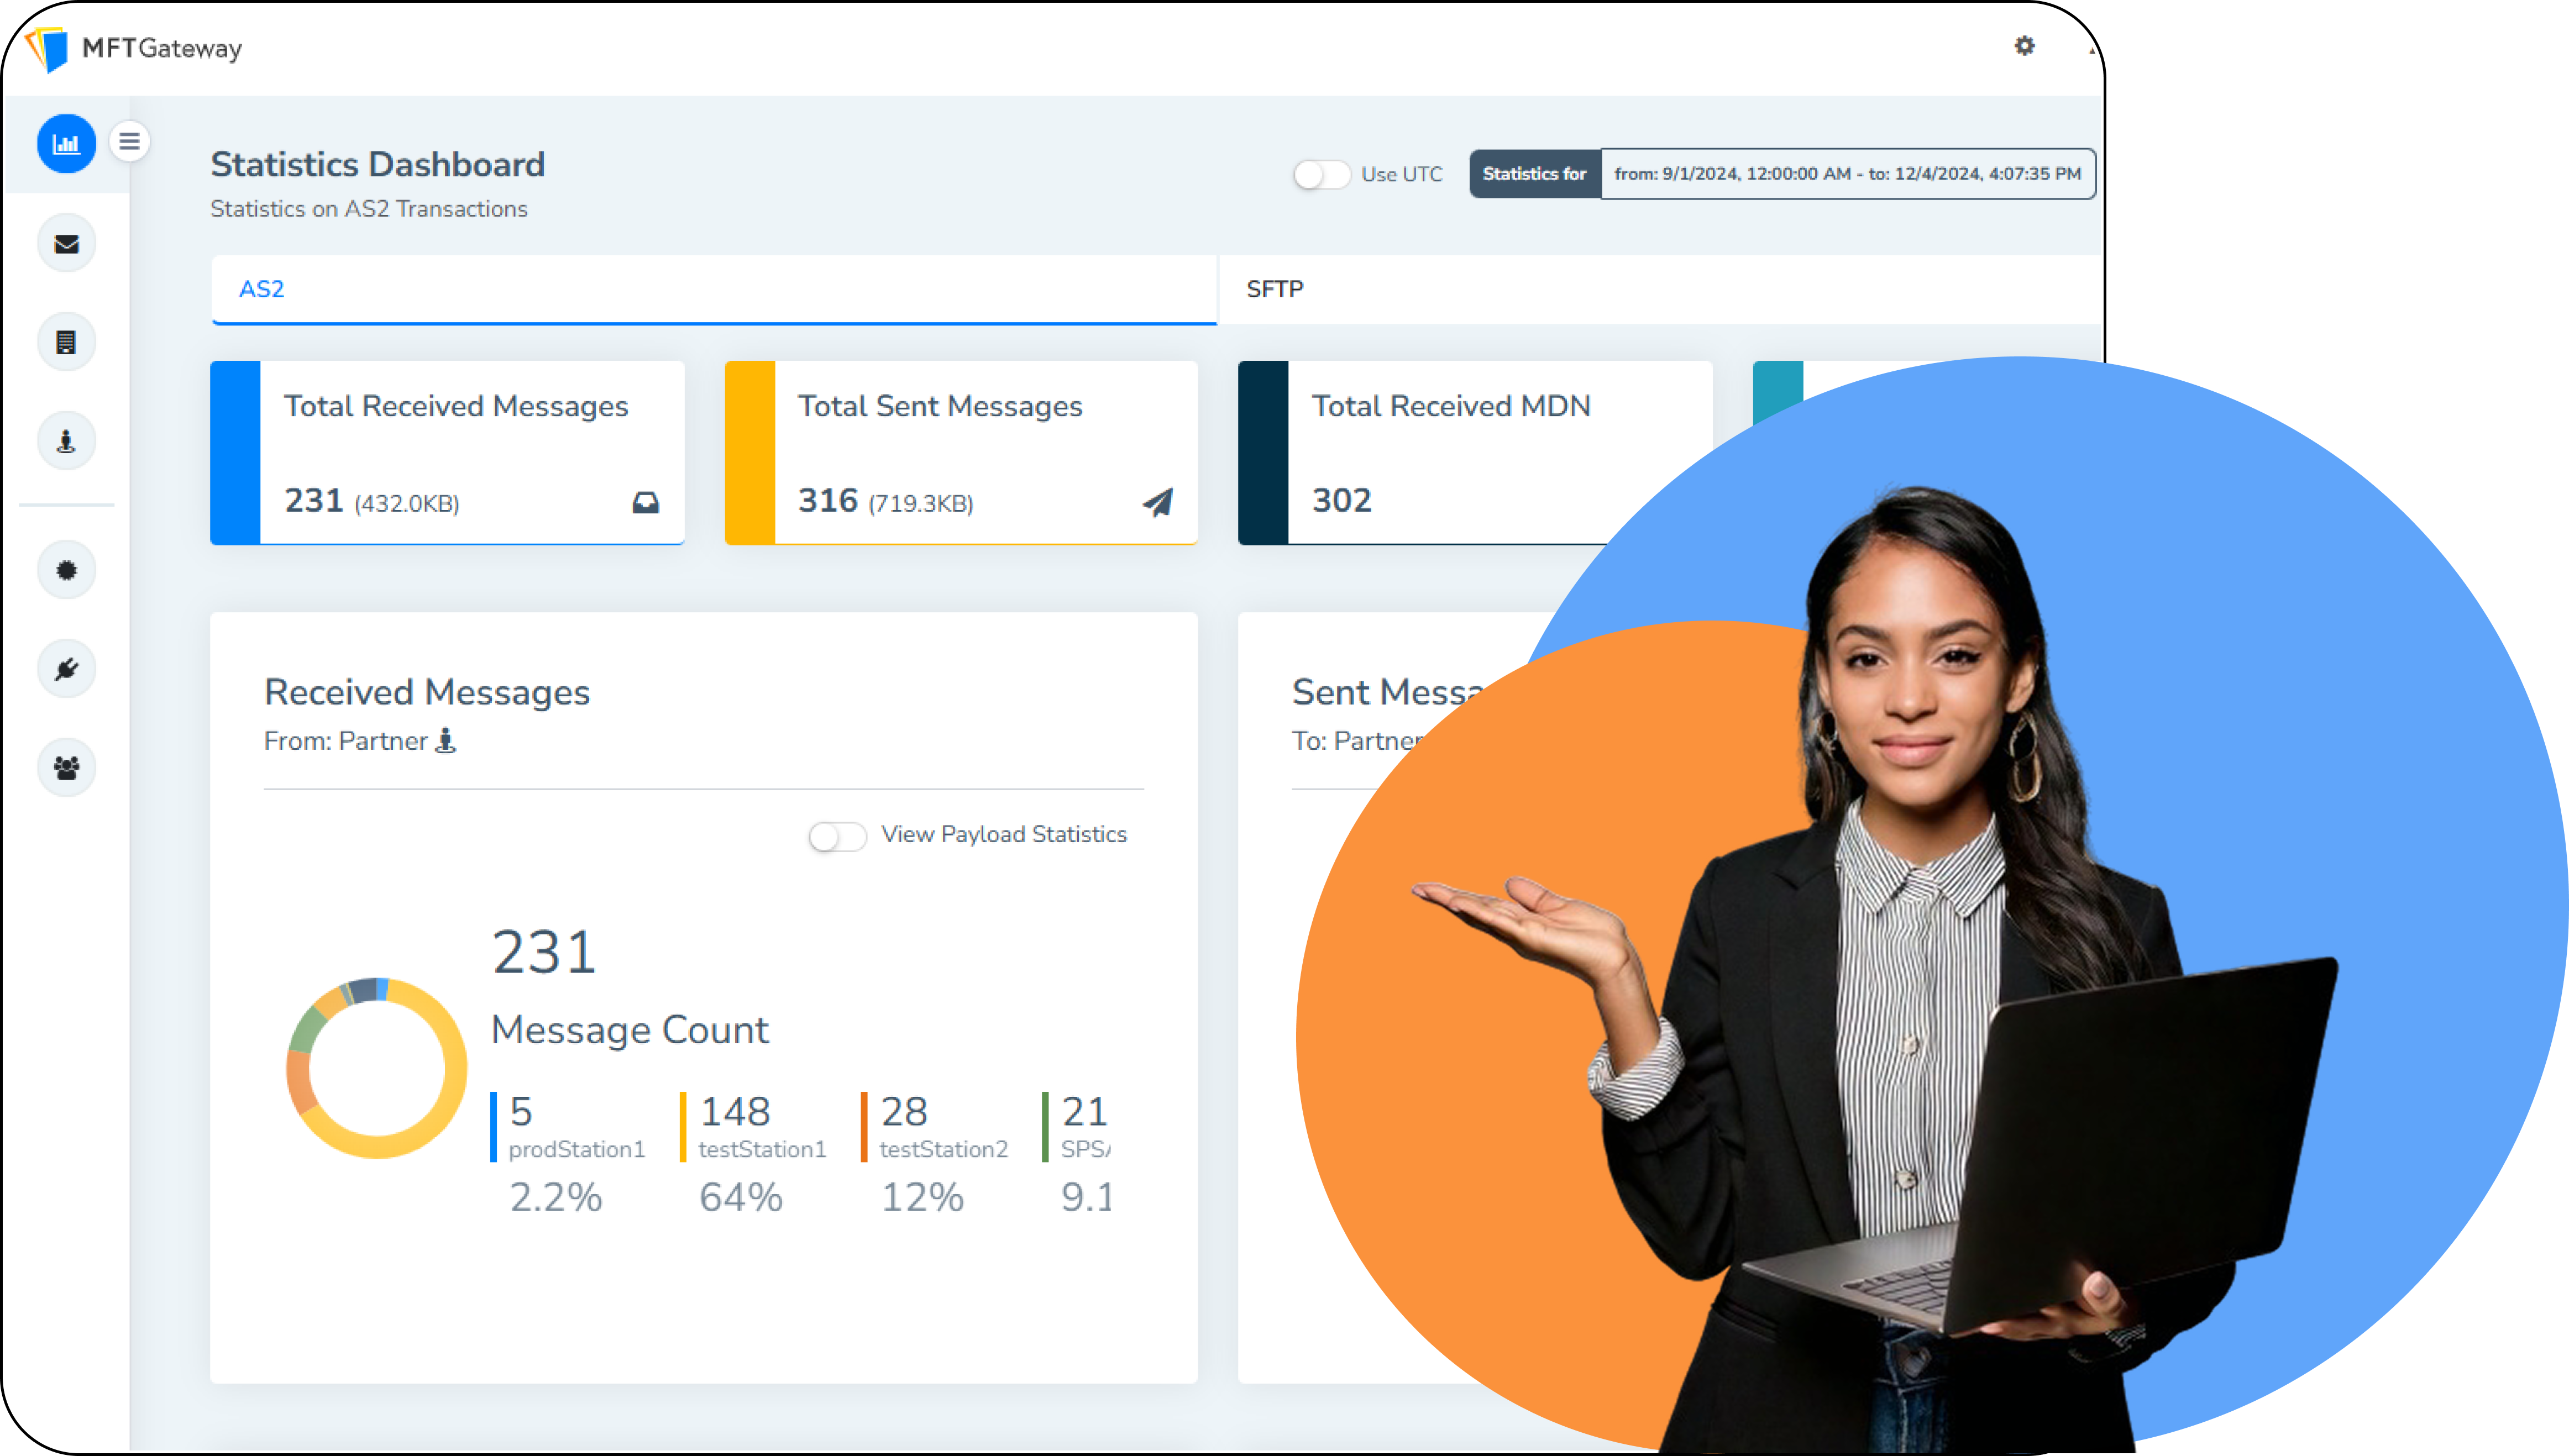
Task: Click inbox icon on Total Received Messages card
Action: [x=646, y=502]
